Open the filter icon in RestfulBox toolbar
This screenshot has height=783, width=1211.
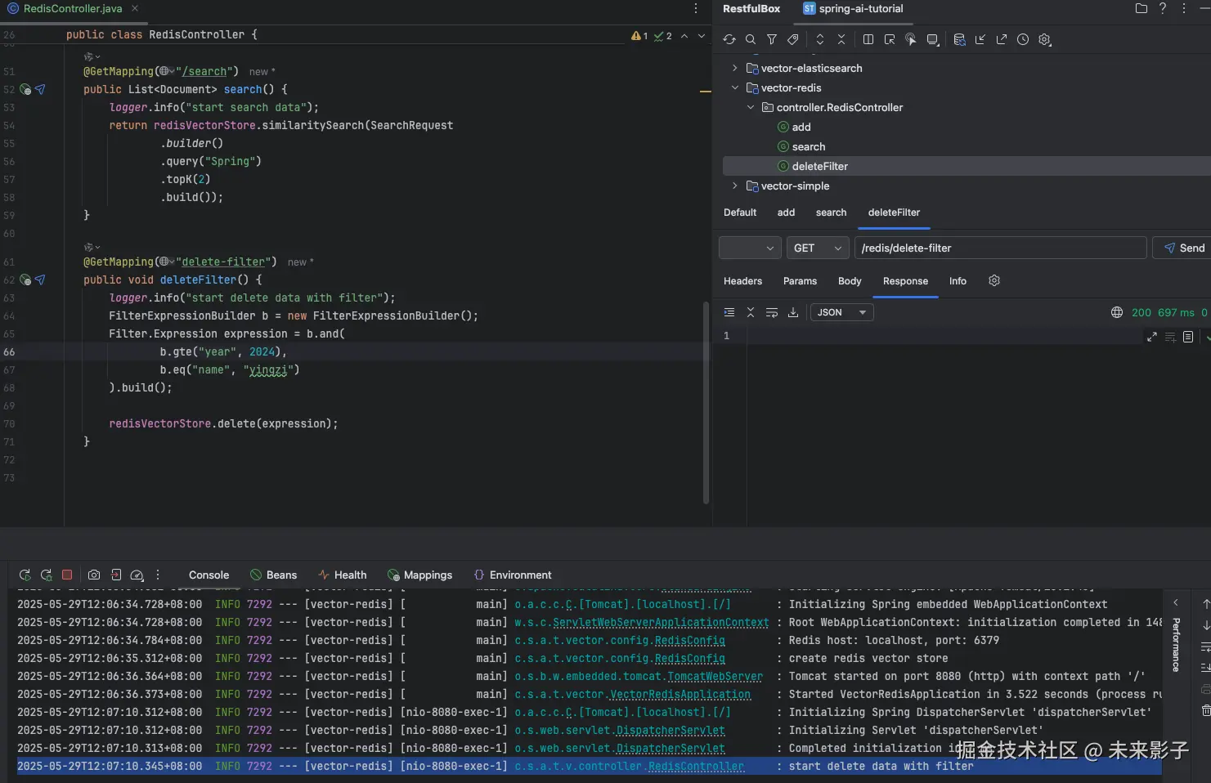click(x=772, y=39)
